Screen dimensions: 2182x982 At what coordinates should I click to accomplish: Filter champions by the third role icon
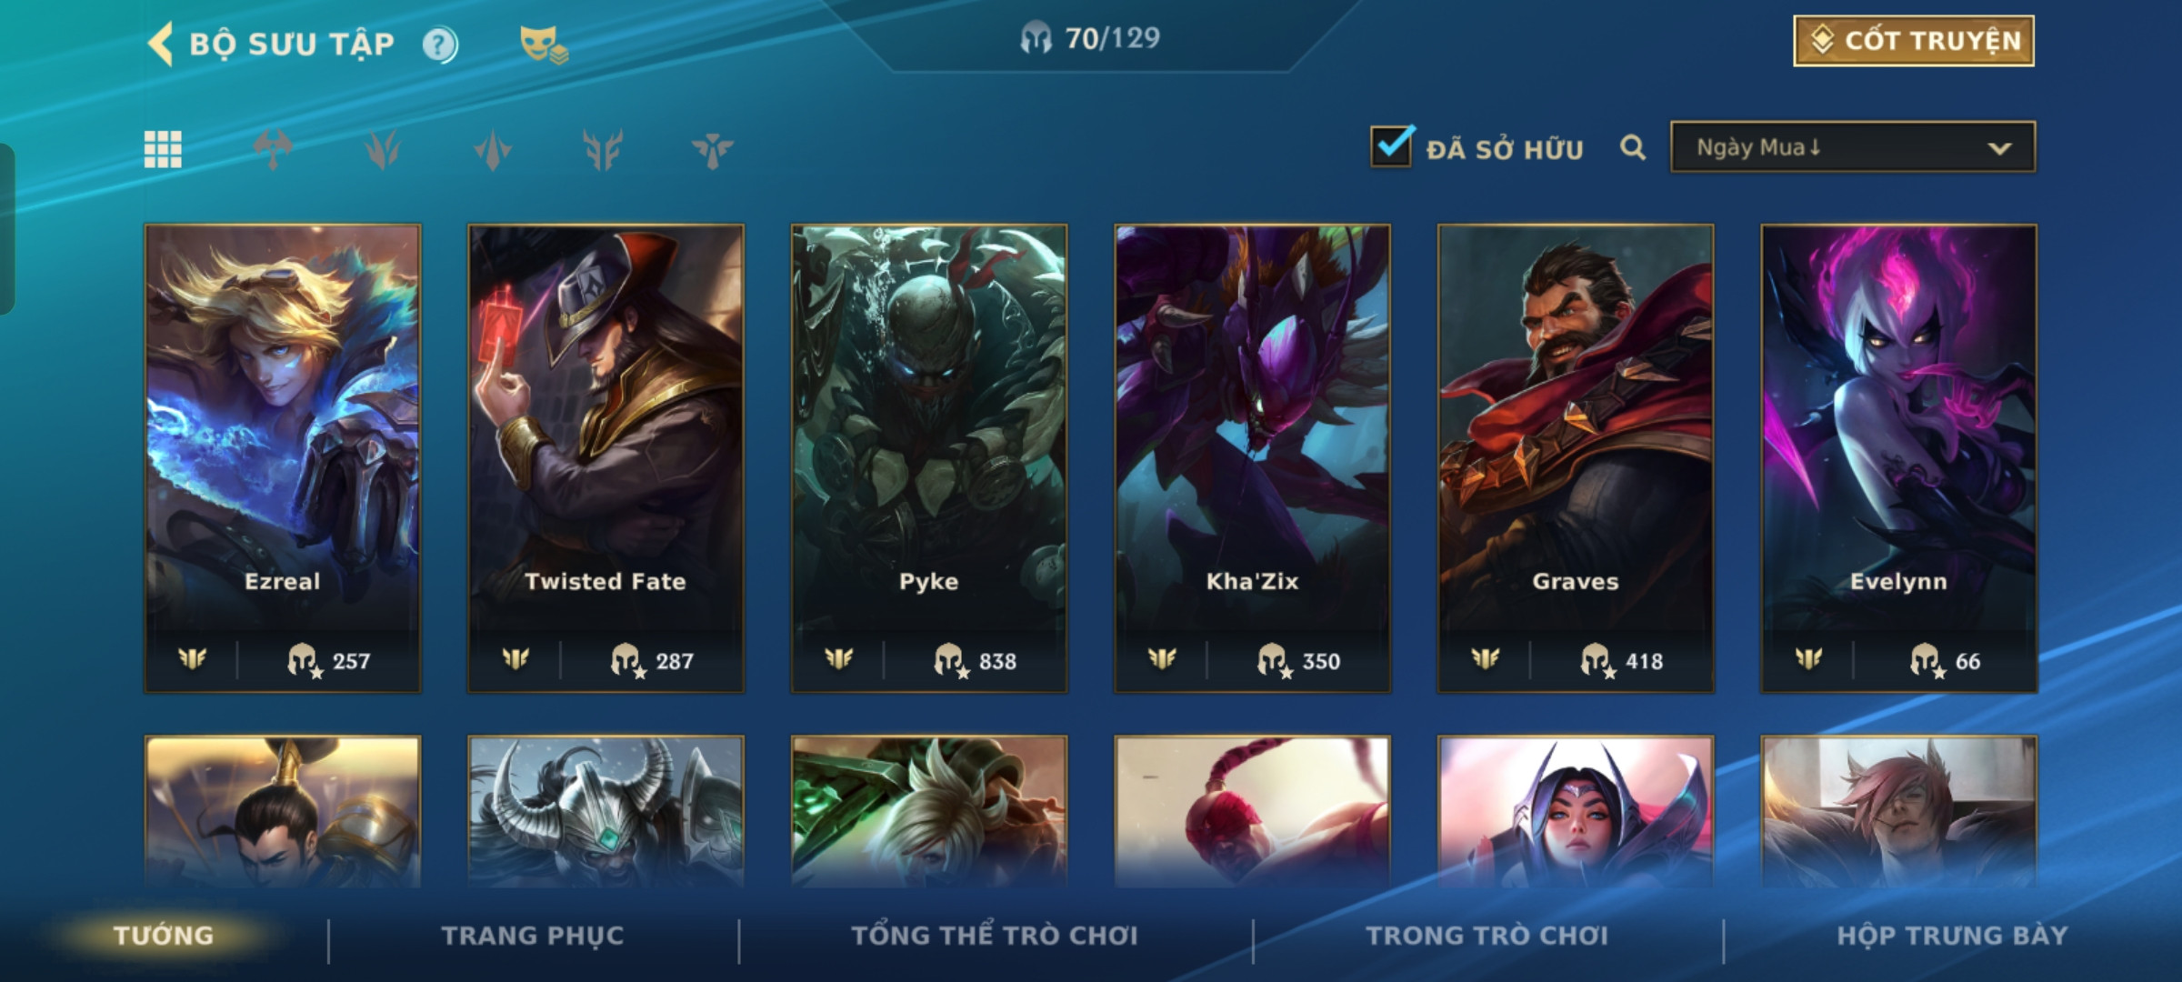(493, 149)
